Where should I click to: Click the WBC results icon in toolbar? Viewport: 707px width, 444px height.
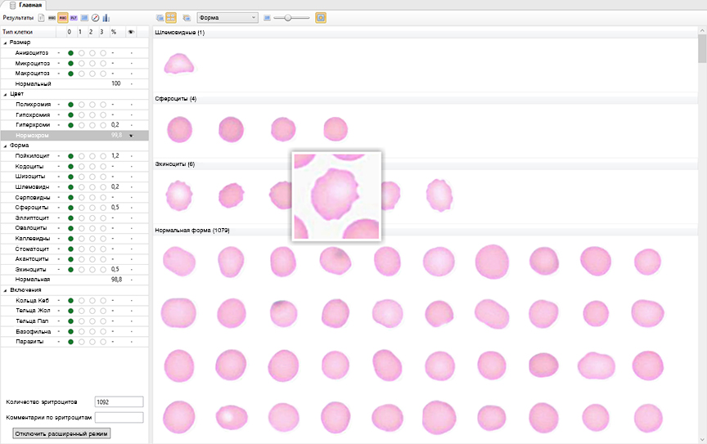(53, 17)
